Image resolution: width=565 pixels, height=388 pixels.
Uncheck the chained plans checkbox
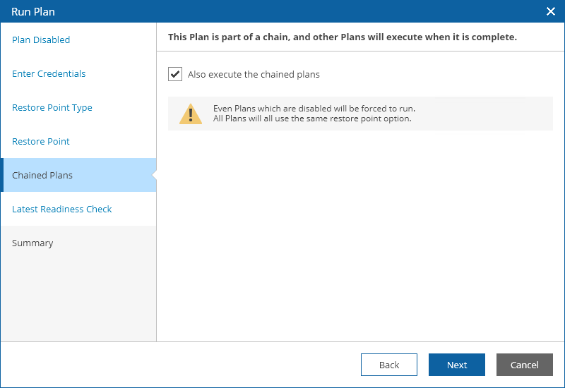(x=175, y=74)
